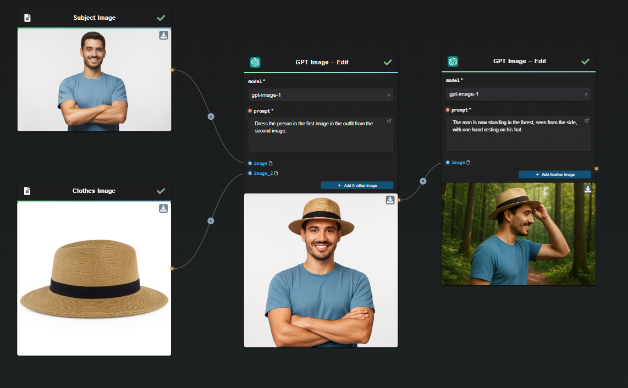Viewport: 628px width, 388px height.
Task: Expand the 'Dress the person' prompt editor icon
Action: click(389, 121)
